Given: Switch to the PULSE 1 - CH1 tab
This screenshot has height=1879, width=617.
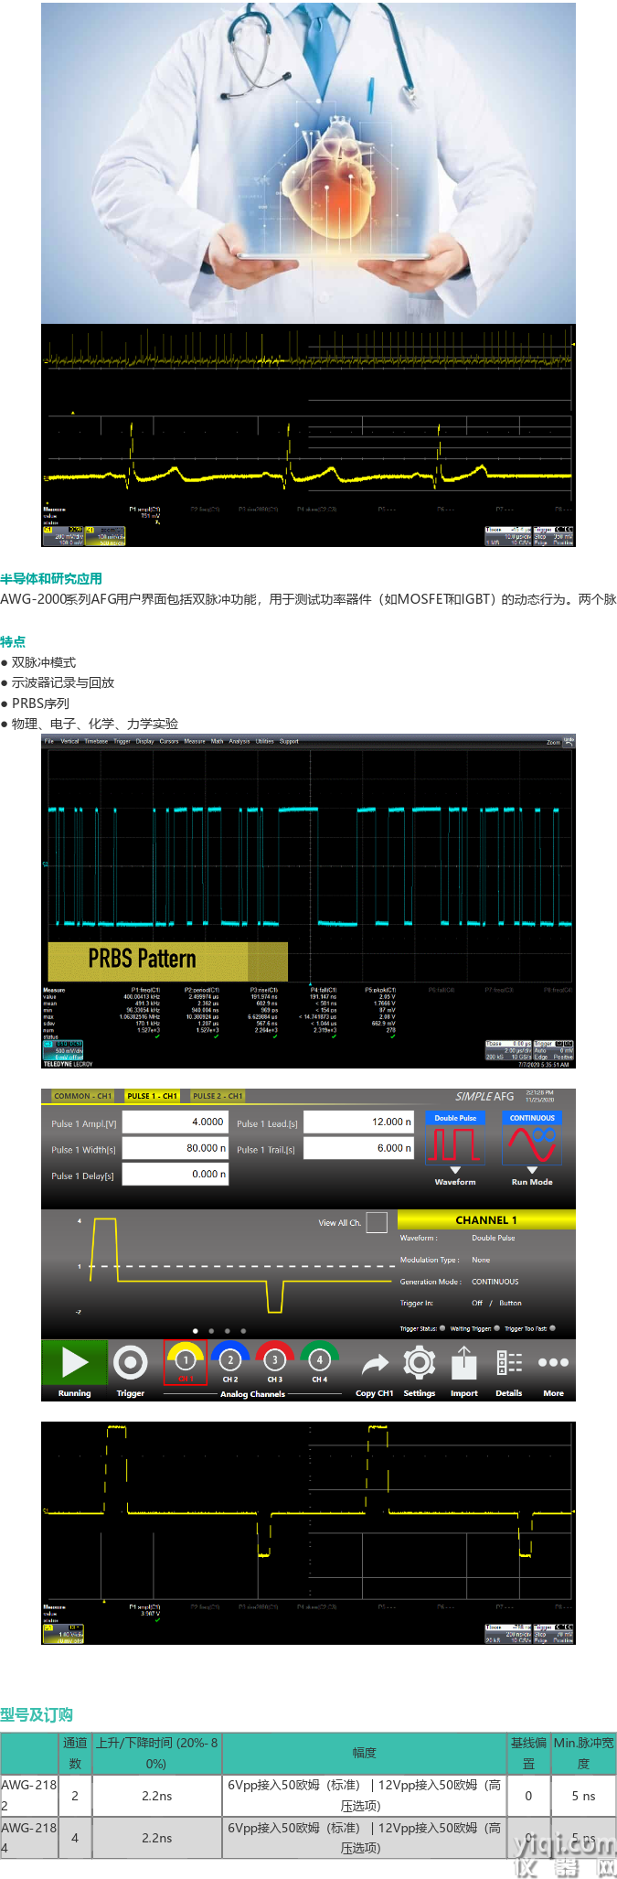Looking at the screenshot, I should (152, 1096).
